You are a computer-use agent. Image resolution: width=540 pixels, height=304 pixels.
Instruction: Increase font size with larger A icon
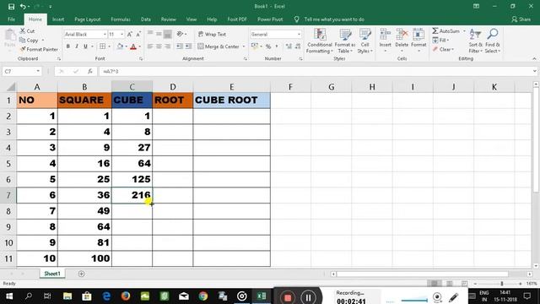point(129,34)
